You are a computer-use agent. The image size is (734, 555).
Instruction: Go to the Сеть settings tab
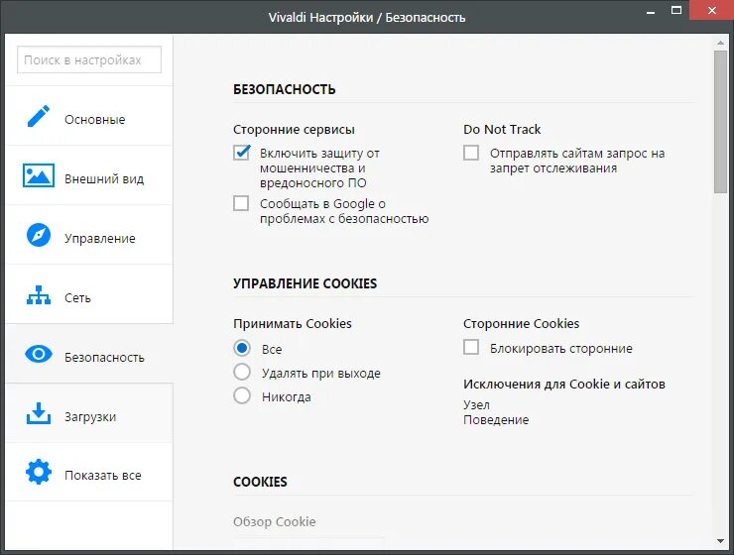point(89,294)
